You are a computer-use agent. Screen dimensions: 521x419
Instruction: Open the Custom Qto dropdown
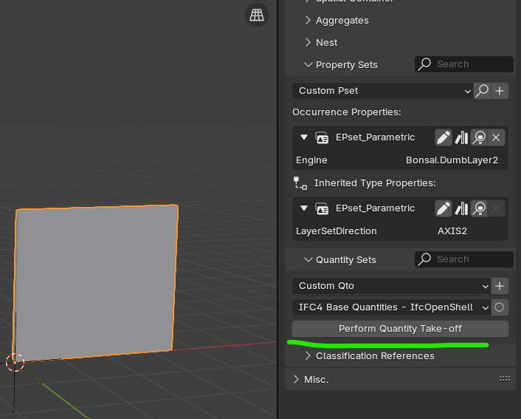click(391, 286)
